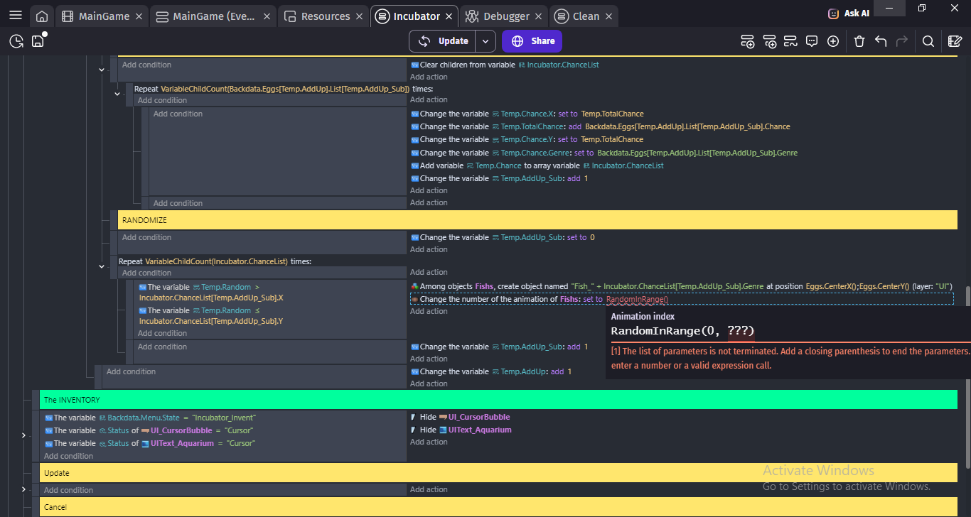Collapse the Repeat Incubator.ChanceList event

[102, 266]
